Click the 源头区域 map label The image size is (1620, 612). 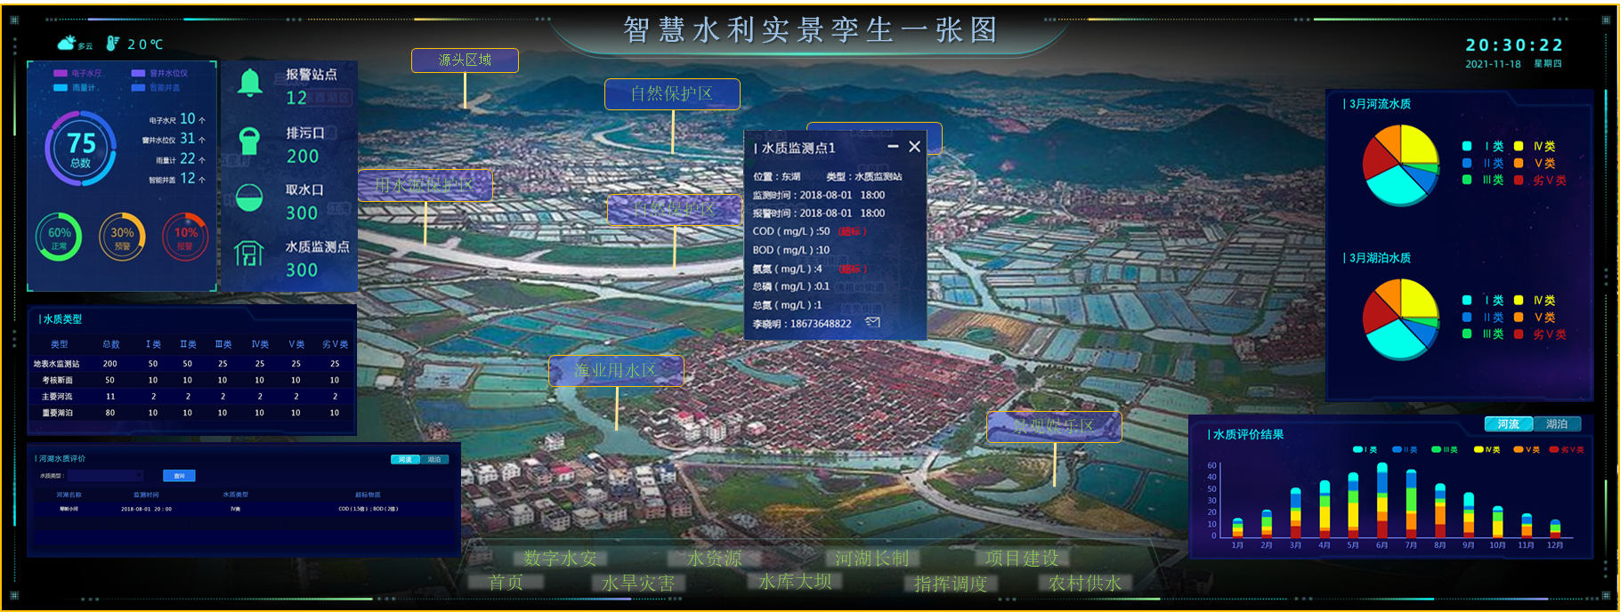pyautogui.click(x=465, y=60)
